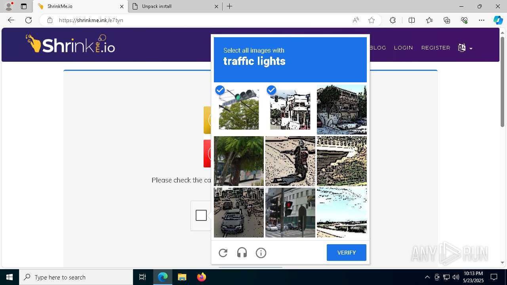Deselect the traffic light over tree tile
The image size is (507, 285).
tap(239, 110)
